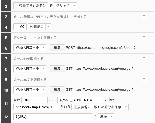Select the メールIDを取得する comment text

coord(28,59)
